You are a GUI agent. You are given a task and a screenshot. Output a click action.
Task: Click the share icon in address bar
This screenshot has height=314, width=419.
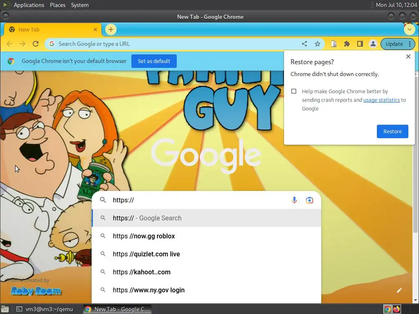[x=304, y=44]
